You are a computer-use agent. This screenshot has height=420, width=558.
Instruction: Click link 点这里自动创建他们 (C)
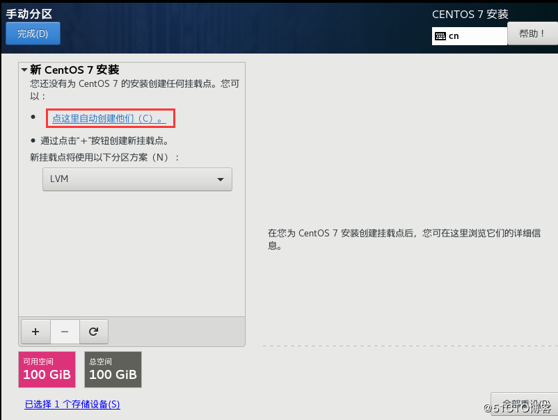click(x=109, y=118)
